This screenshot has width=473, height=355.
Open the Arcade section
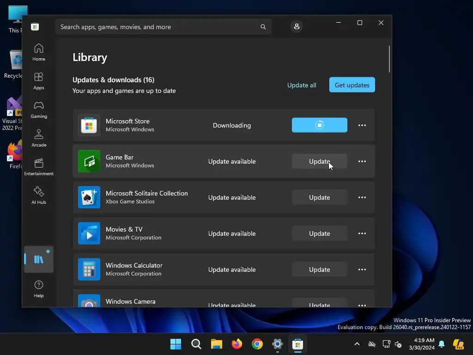pos(39,139)
